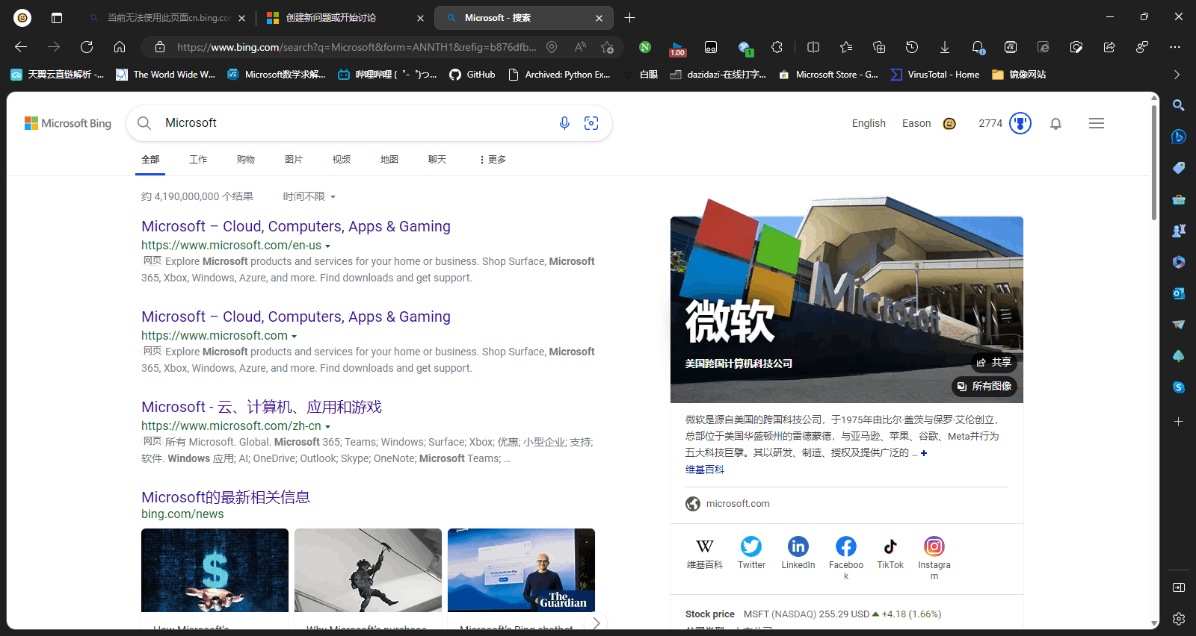Open tab actions menu button
Image resolution: width=1196 pixels, height=636 pixels.
[57, 18]
